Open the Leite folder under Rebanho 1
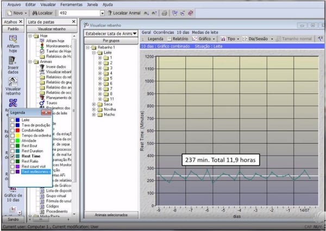This screenshot has height=231, width=326. click(108, 53)
